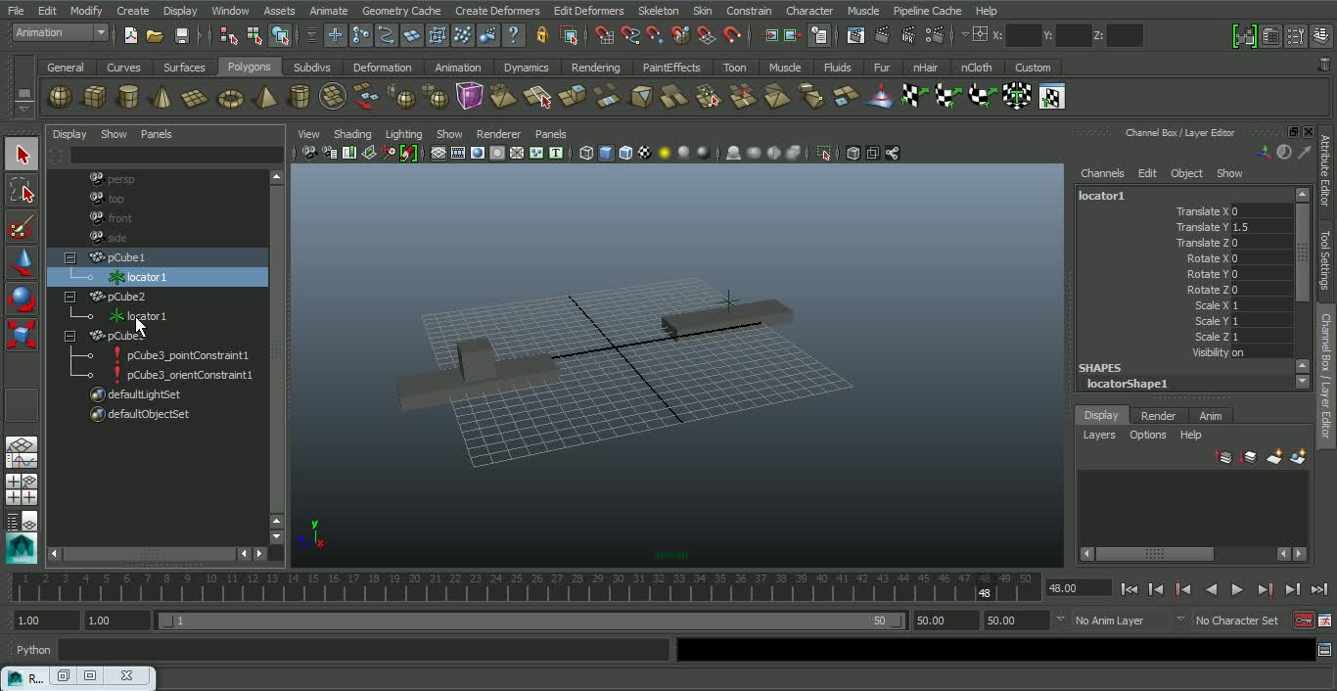This screenshot has width=1337, height=691.
Task: Click the purple smooth cube shelf icon
Action: coord(470,97)
